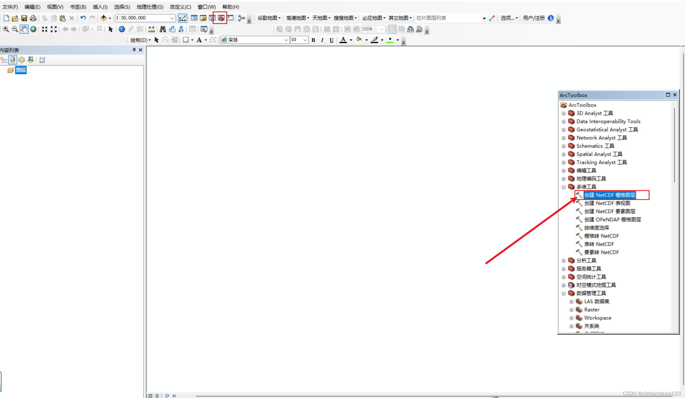
Task: Open the ModelBuilder window icon
Action: 242,18
